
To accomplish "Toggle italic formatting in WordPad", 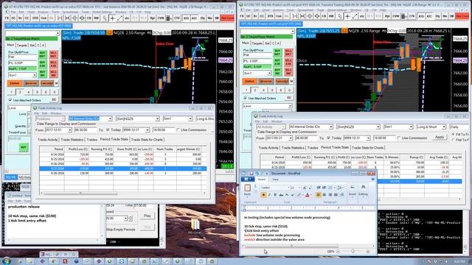I will click(269, 195).
